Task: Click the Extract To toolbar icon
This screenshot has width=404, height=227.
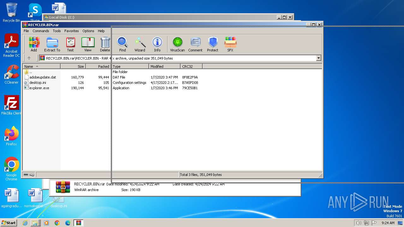Action: (x=52, y=44)
